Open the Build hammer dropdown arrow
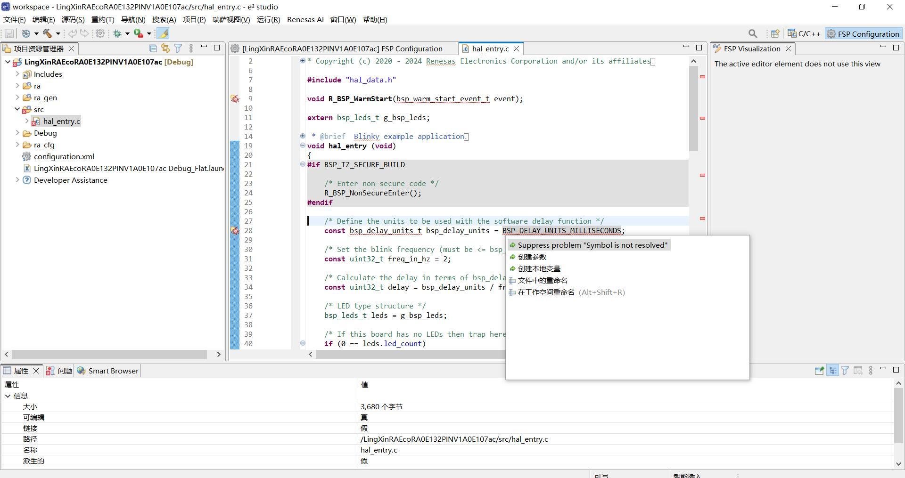The image size is (905, 478). tap(58, 33)
